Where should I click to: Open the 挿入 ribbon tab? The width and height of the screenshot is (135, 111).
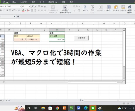tap(14, 2)
